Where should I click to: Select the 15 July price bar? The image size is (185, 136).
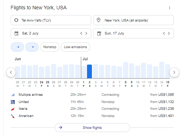pyautogui.click(x=167, y=71)
